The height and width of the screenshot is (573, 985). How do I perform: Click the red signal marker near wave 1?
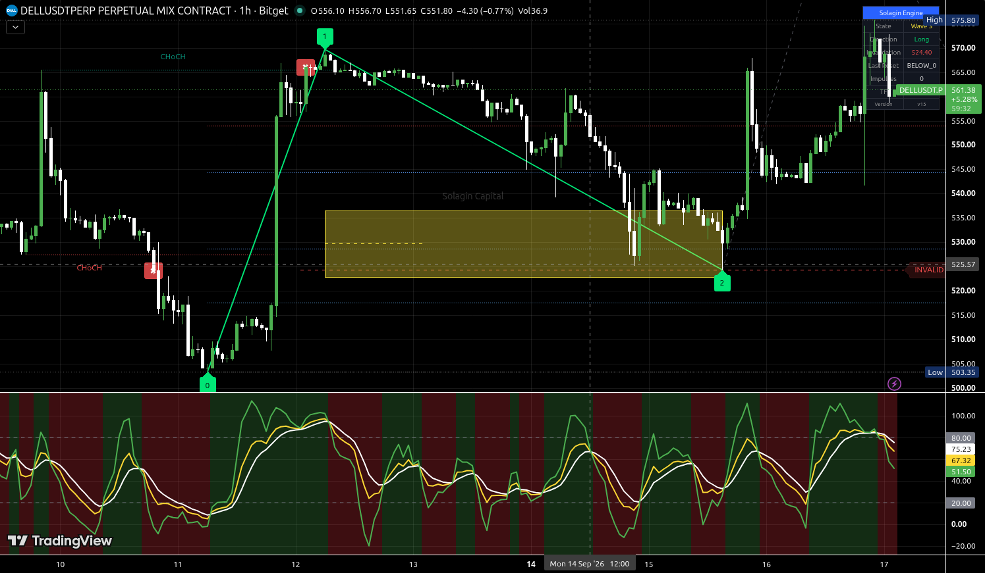point(305,67)
